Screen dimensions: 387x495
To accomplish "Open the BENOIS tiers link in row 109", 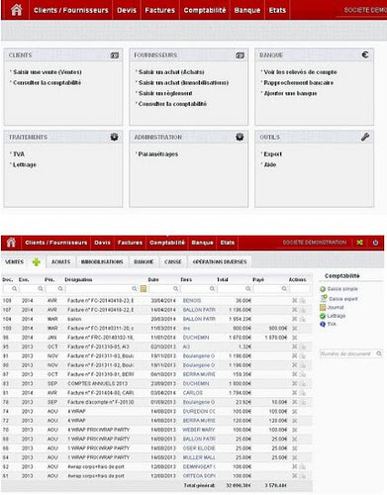I will (192, 301).
